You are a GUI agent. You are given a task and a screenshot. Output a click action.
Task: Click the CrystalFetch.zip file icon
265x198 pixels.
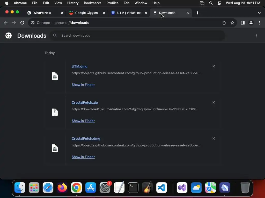tap(55, 112)
